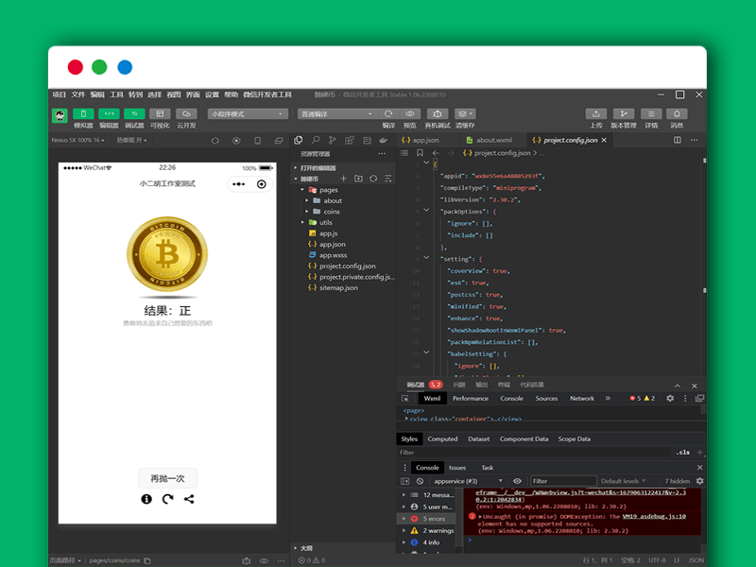Open sitemap.json in the file tree
The image size is (756, 567).
338,288
